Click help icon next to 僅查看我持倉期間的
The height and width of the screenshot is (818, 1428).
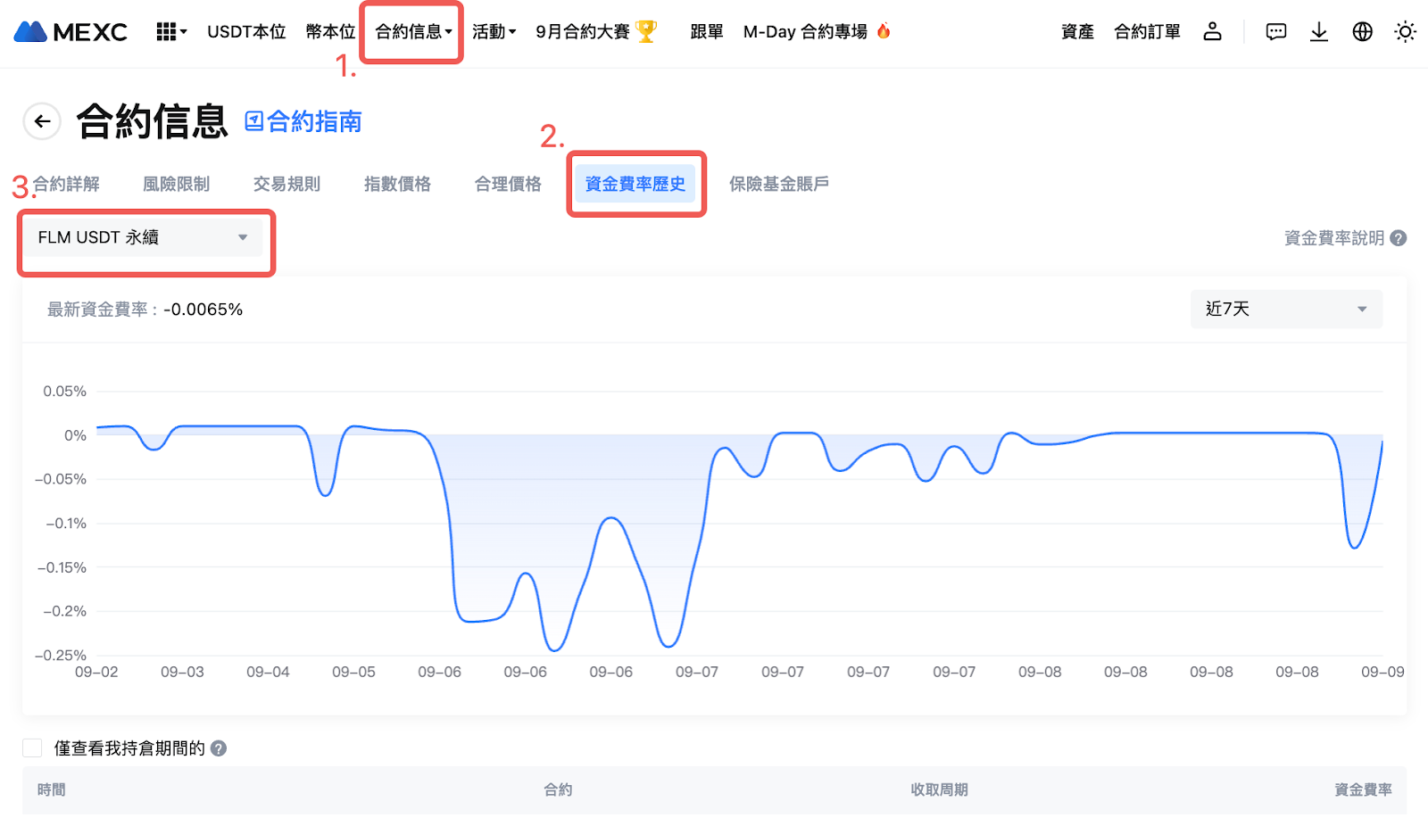(219, 748)
